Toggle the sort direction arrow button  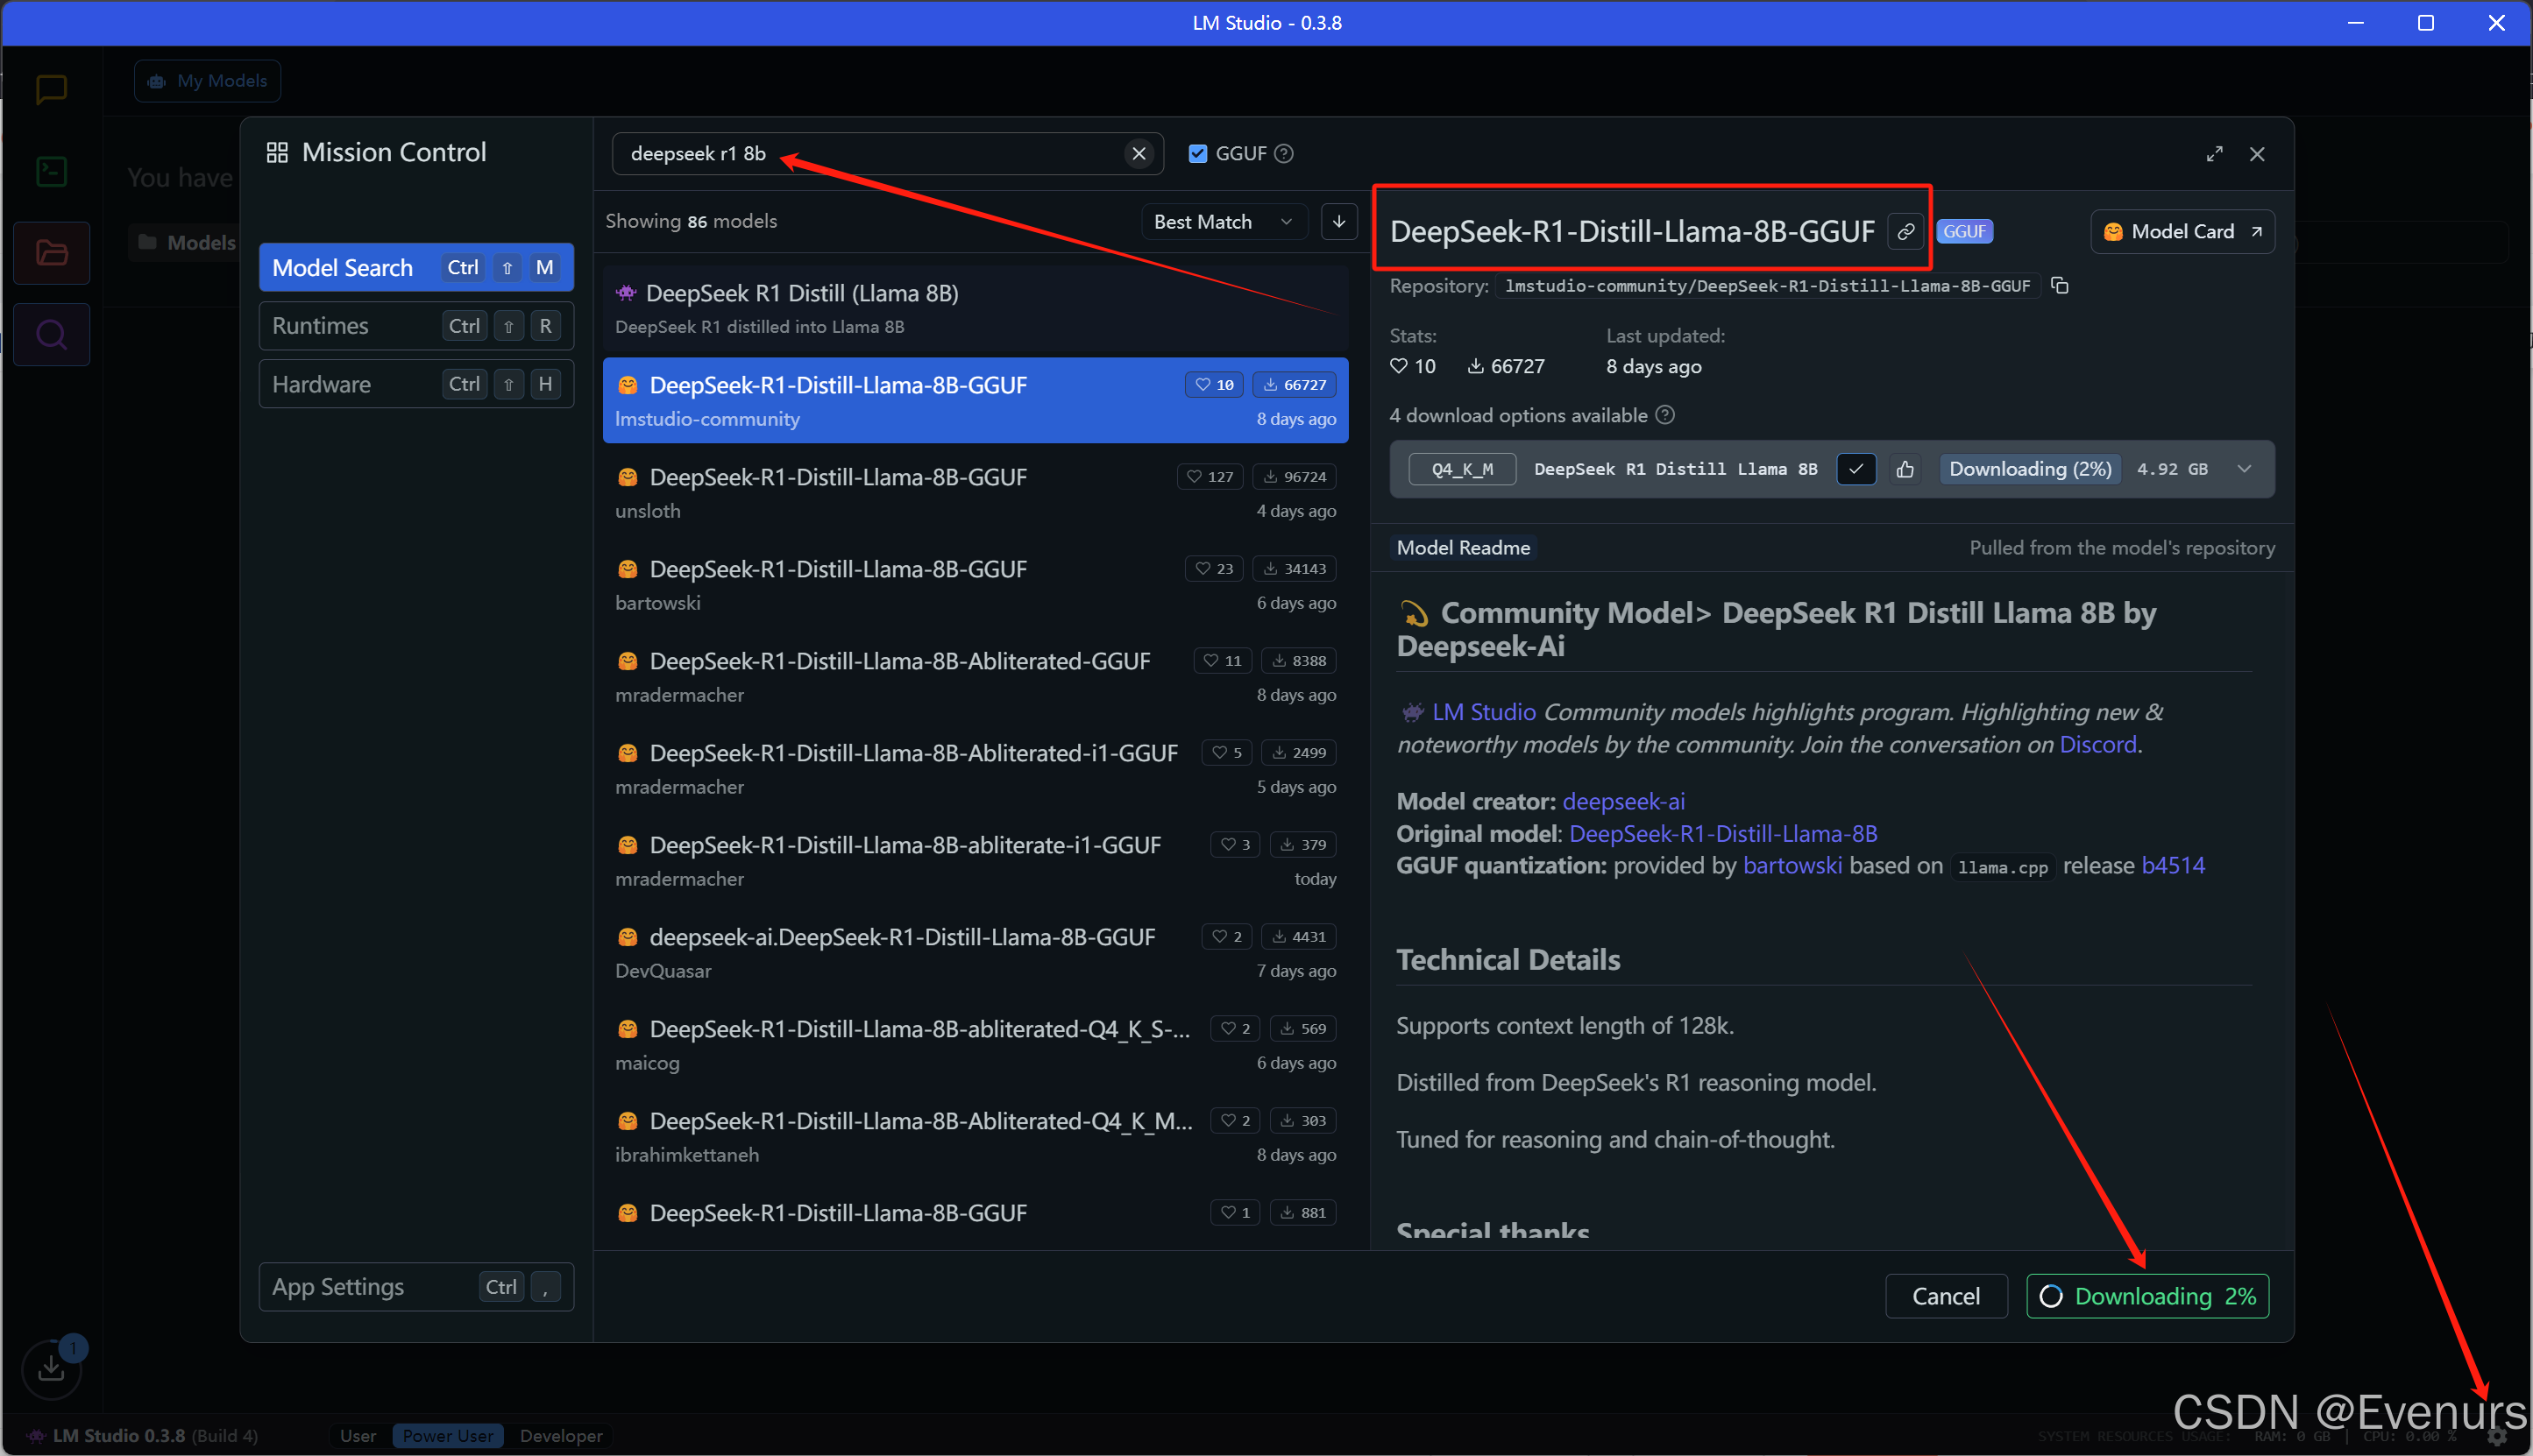(1338, 221)
